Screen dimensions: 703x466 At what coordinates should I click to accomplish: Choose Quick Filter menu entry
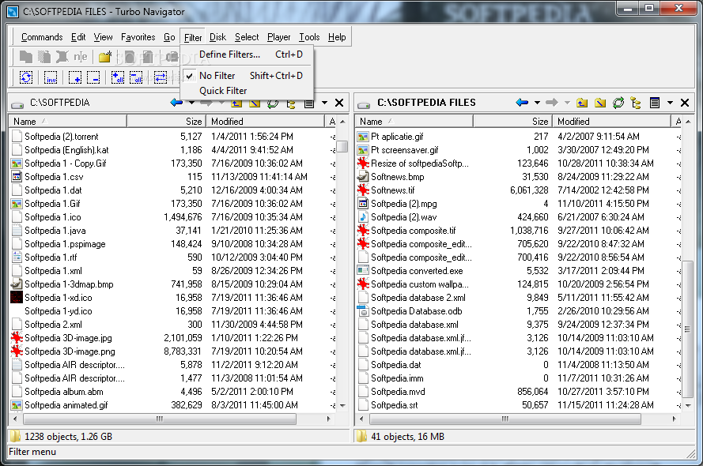point(246,91)
